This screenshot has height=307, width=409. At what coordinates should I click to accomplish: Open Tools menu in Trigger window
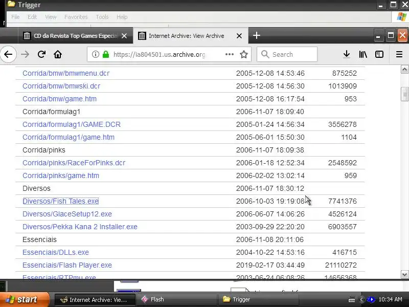coord(102,17)
